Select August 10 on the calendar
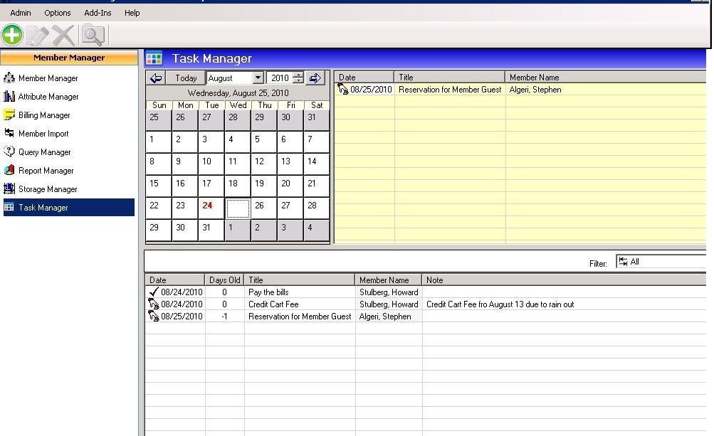The width and height of the screenshot is (714, 436). 211,164
